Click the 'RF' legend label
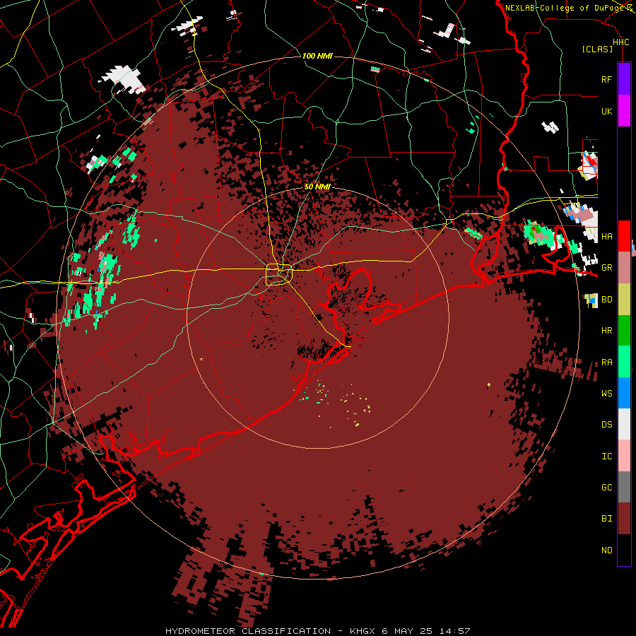The image size is (636, 636). [606, 79]
